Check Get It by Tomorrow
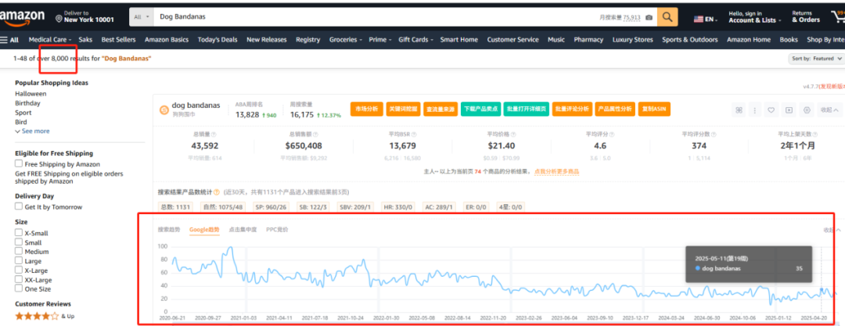This screenshot has height=326, width=845. pyautogui.click(x=19, y=206)
